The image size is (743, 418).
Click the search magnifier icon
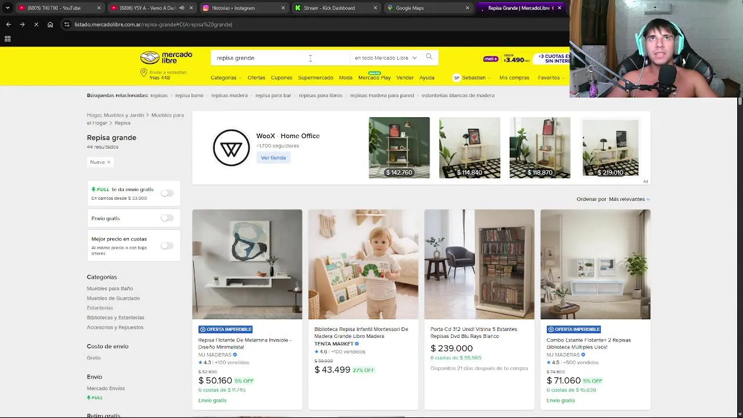tap(429, 57)
